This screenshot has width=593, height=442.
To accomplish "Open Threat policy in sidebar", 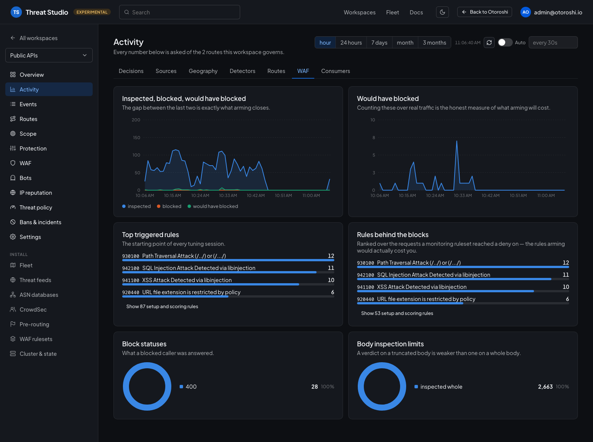I will pyautogui.click(x=49, y=207).
